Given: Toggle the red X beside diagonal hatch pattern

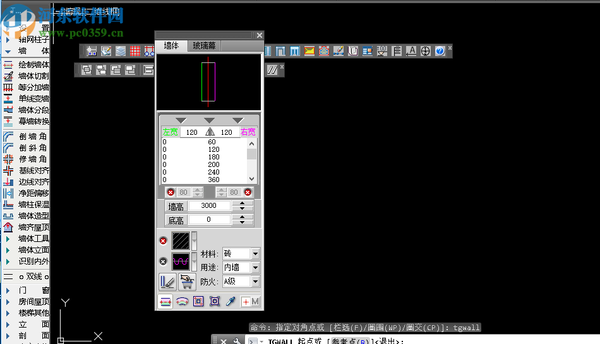Looking at the screenshot, I should coord(163,241).
